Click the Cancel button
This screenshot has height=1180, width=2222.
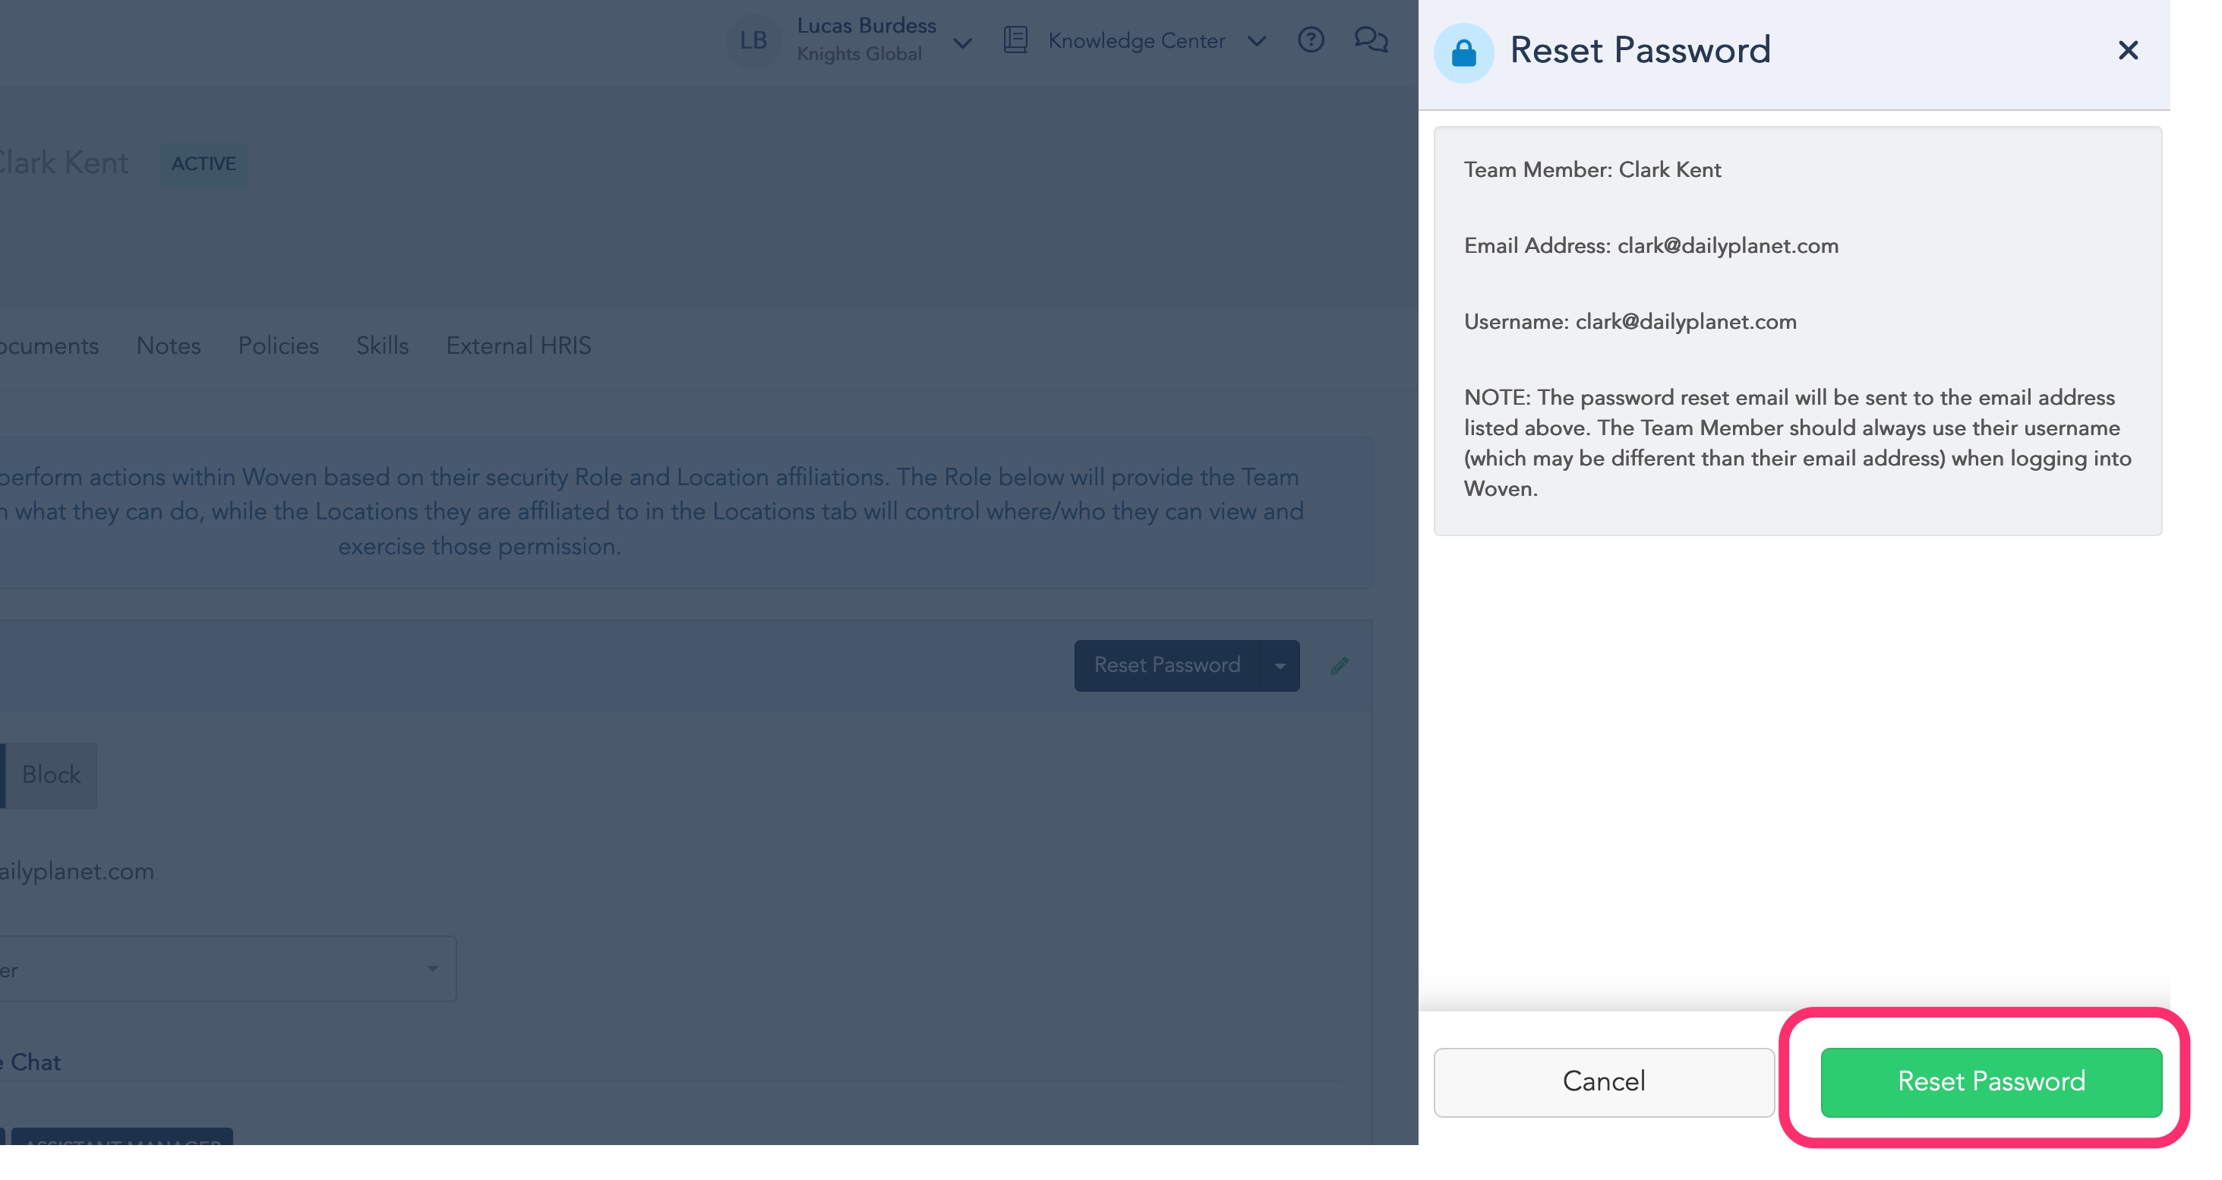pyautogui.click(x=1604, y=1081)
